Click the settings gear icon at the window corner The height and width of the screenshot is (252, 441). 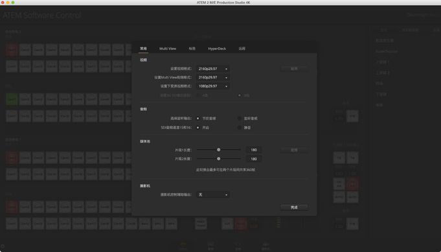(x=2, y=247)
